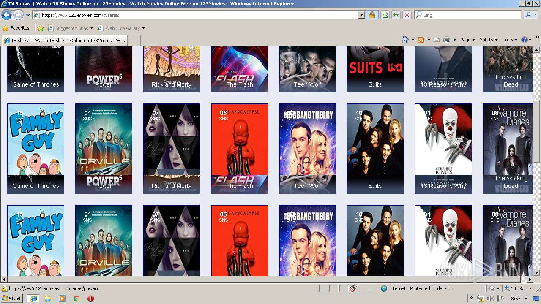Click the pop-up blocker status bar icon

point(353,288)
